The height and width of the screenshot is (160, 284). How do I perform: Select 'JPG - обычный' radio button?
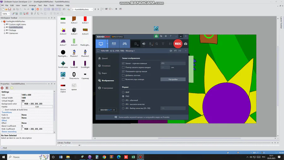(x=123, y=100)
